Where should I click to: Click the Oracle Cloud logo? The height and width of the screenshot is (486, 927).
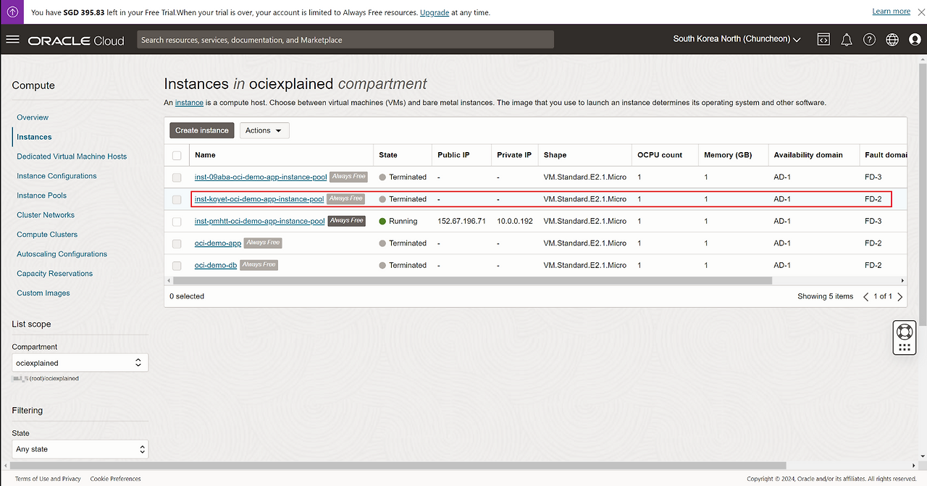coord(76,41)
